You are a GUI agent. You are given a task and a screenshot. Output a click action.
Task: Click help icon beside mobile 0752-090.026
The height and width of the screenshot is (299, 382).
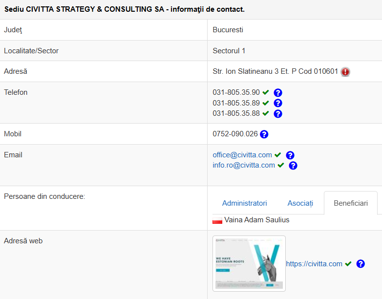click(x=264, y=134)
